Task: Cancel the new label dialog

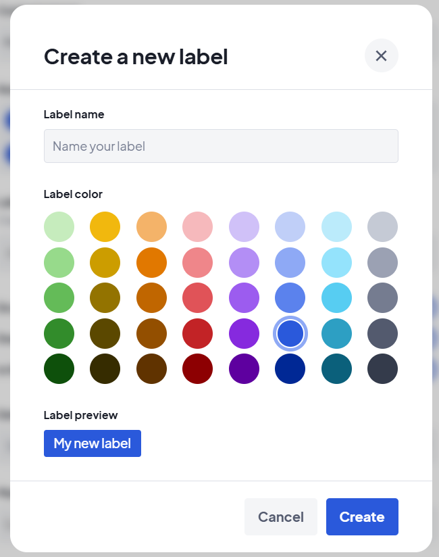Action: (x=280, y=517)
